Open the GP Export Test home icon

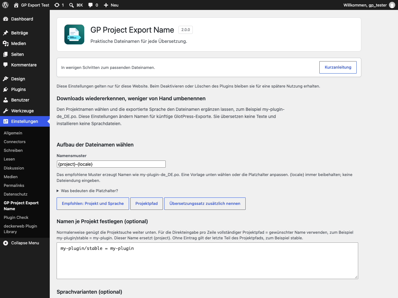pos(16,5)
